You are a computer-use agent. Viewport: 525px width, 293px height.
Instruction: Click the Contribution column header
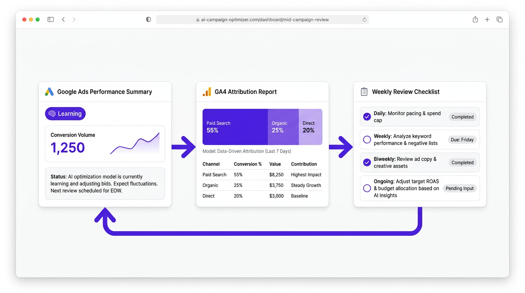[304, 164]
